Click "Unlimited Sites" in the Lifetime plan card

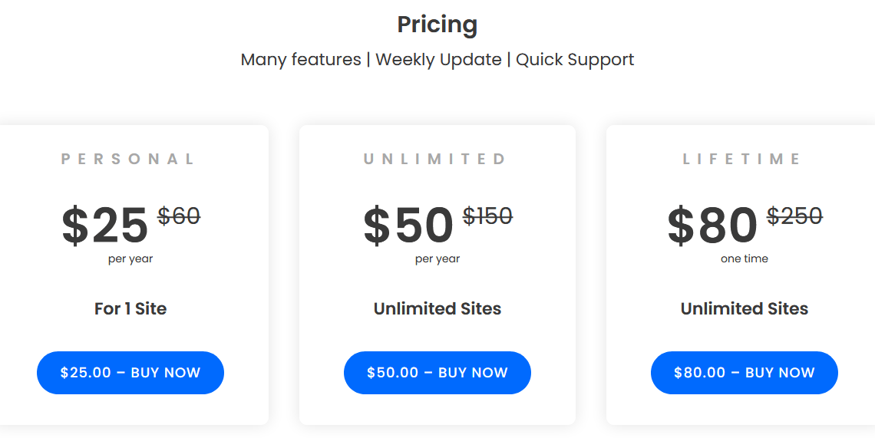[745, 309]
